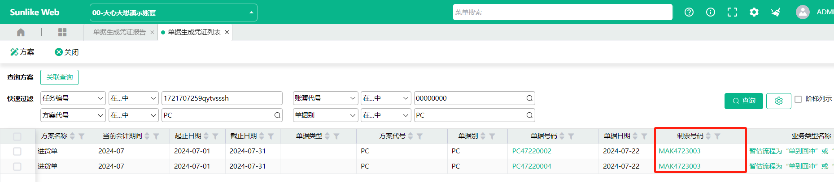Close the 单据生成凭证列表 tab
Image resolution: width=834 pixels, height=182 pixels.
(x=227, y=32)
